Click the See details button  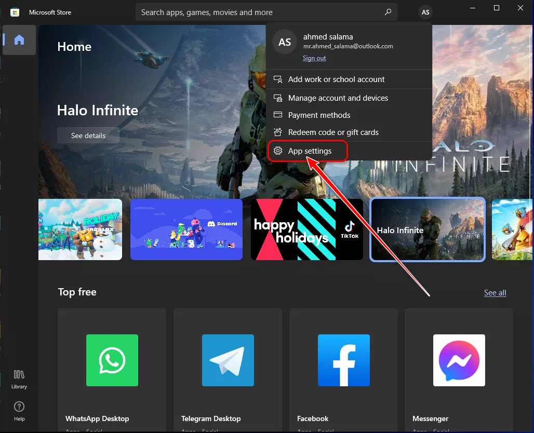pyautogui.click(x=88, y=136)
